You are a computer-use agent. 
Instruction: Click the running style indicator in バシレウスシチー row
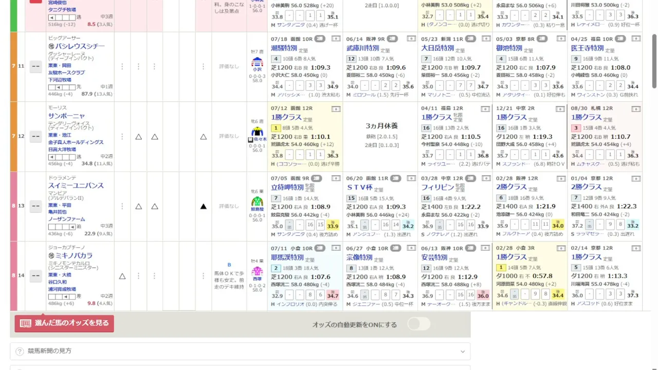(x=62, y=87)
